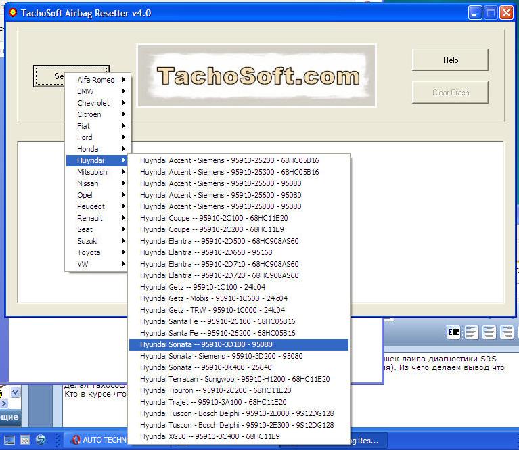519x450 pixels.
Task: Pick Hyundai Santa Fe 95910-26200
Action: 239,333
